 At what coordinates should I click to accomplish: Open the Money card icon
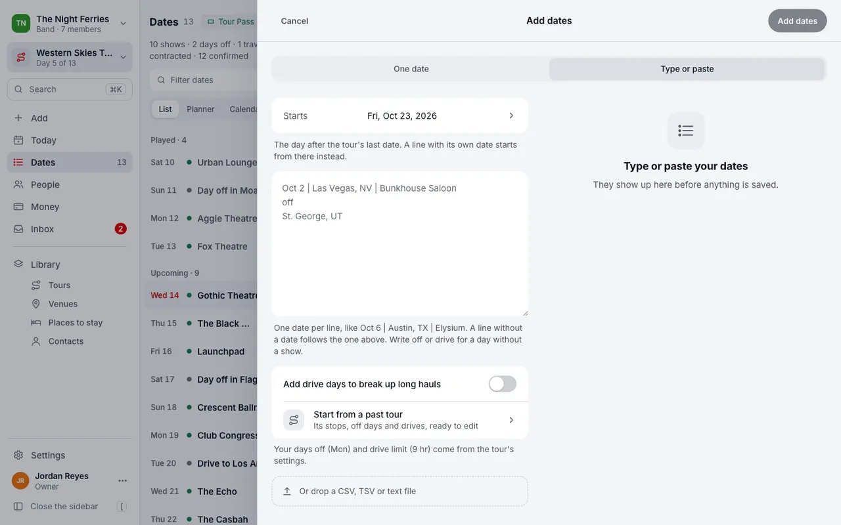18,207
